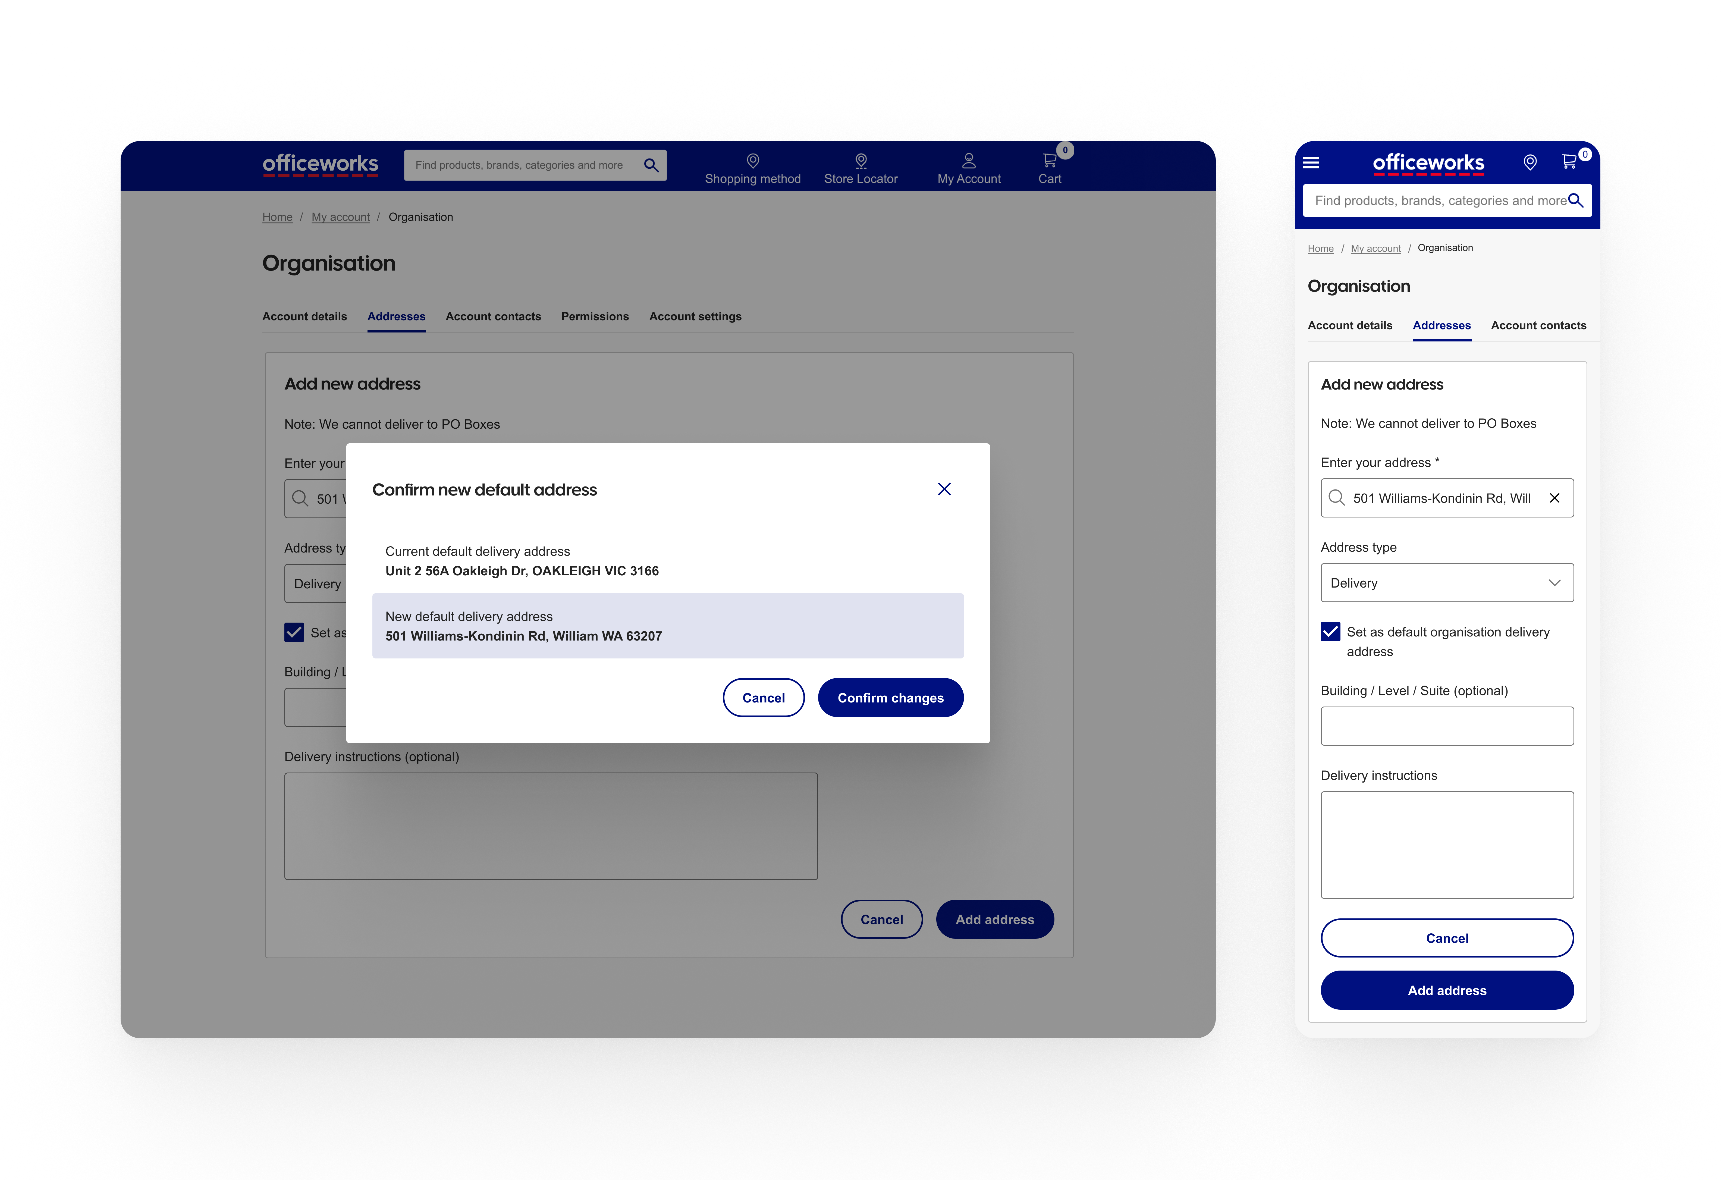Click the Shopping method pin icon
This screenshot has width=1721, height=1180.
pyautogui.click(x=753, y=161)
